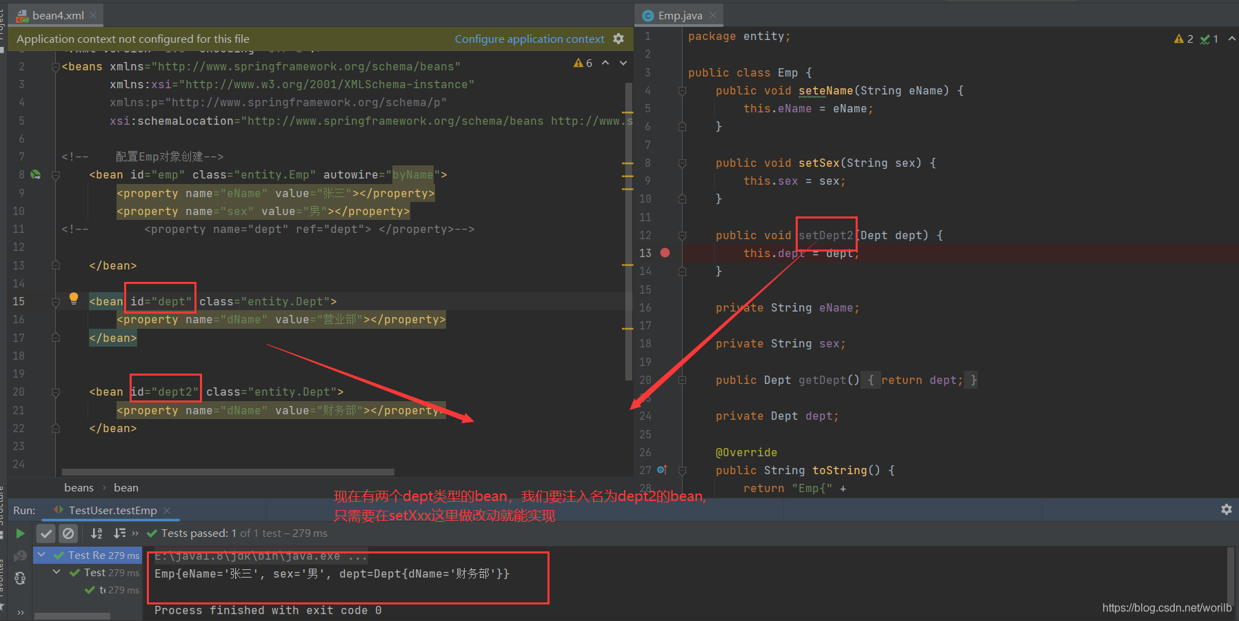Open application context notification gear
This screenshot has height=621, width=1239.
pyautogui.click(x=618, y=39)
